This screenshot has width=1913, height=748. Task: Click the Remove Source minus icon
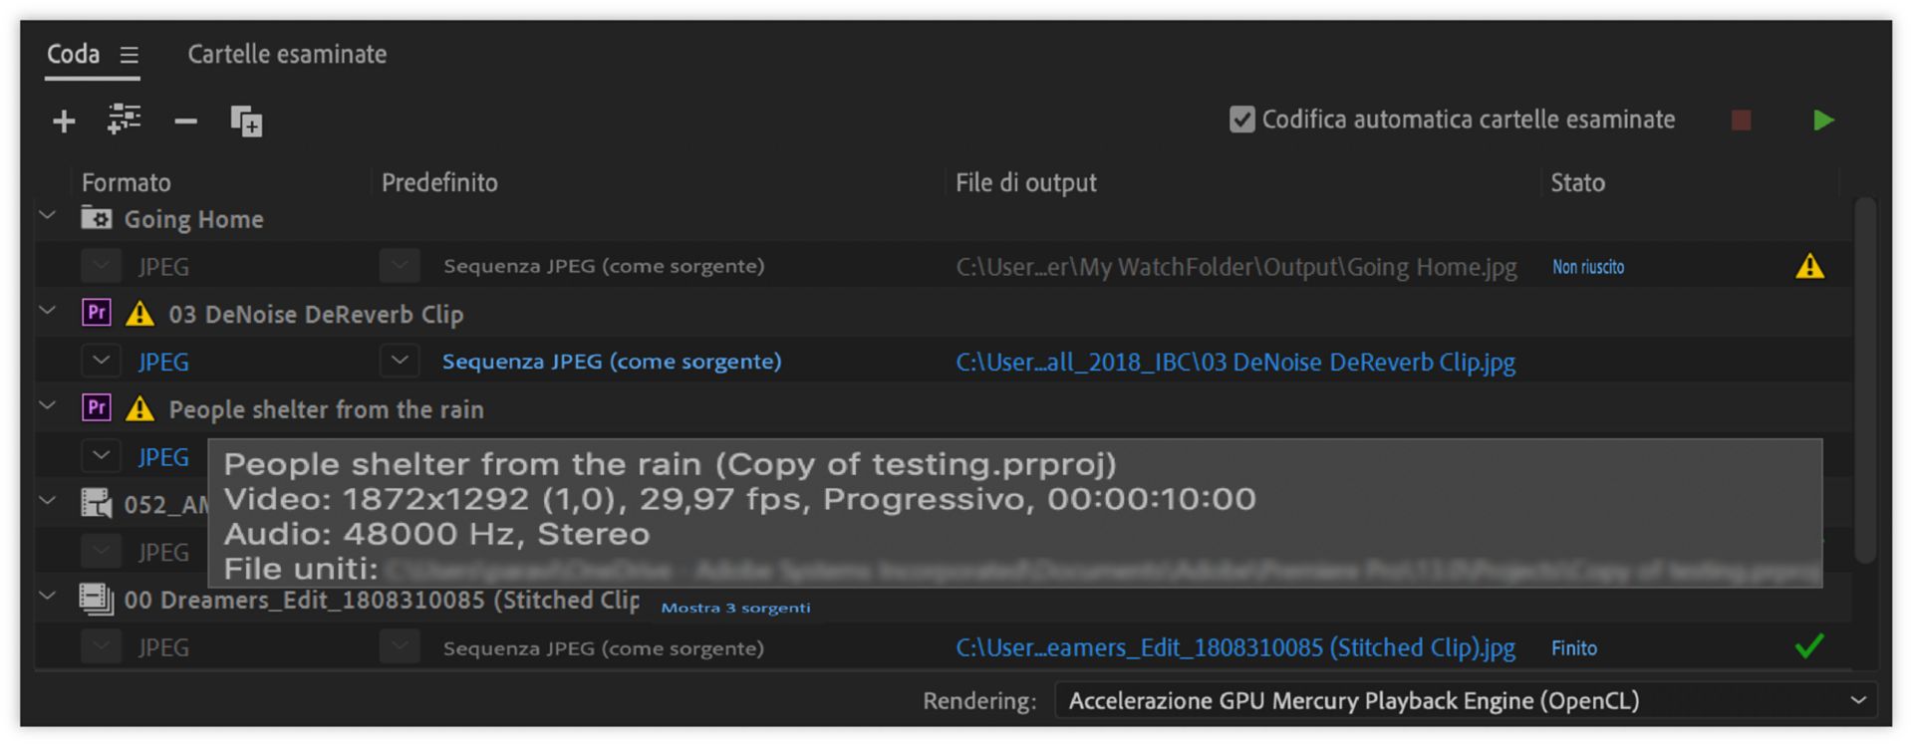pos(184,121)
